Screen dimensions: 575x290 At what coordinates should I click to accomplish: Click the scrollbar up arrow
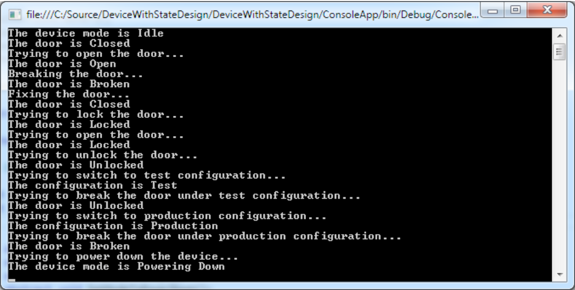560,36
